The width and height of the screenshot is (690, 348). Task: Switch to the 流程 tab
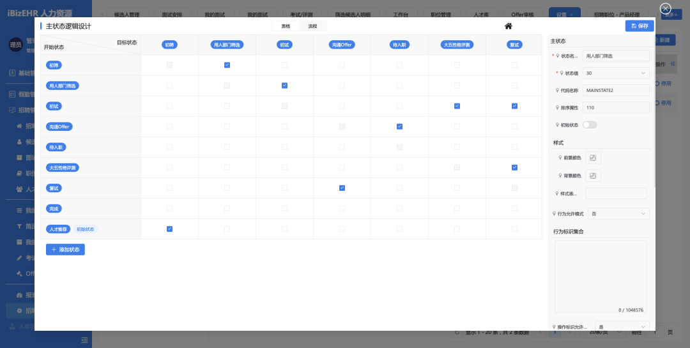point(312,26)
